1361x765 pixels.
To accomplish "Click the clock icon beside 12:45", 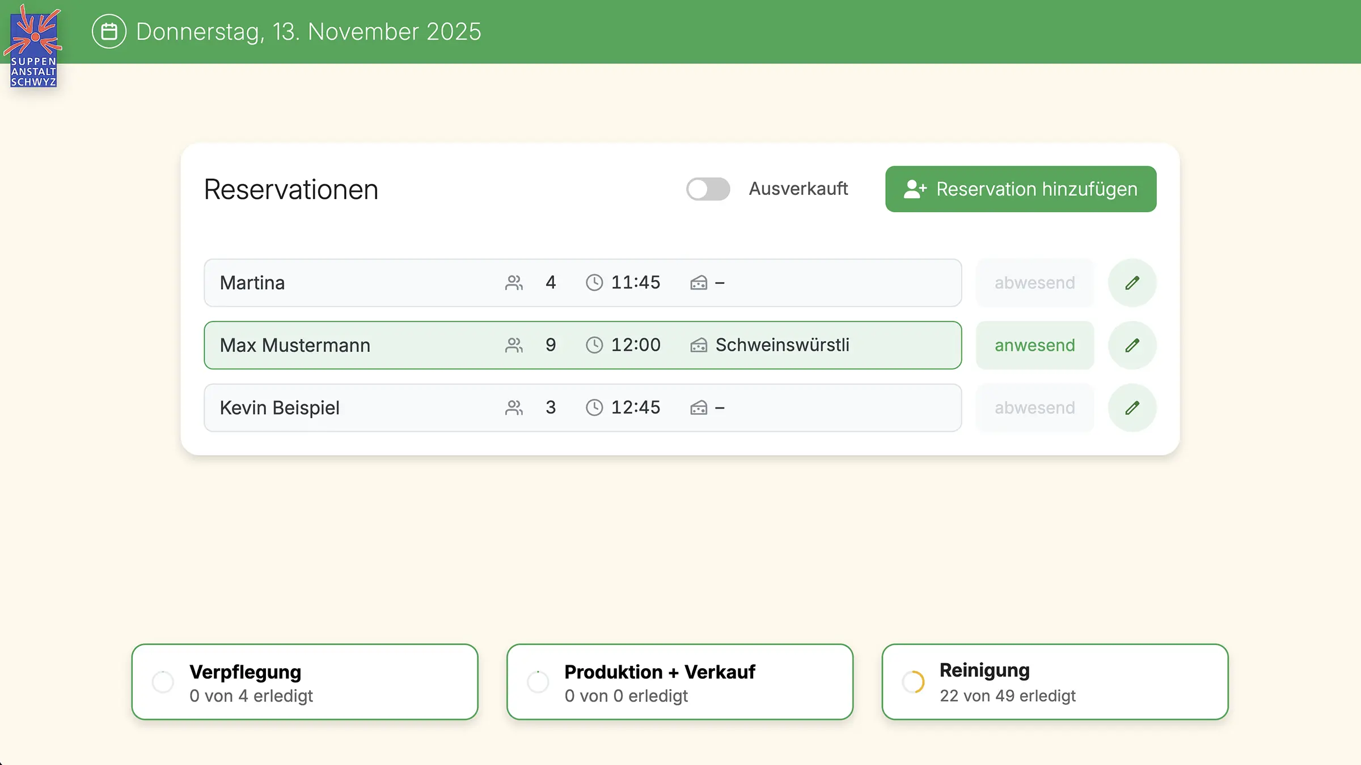I will coord(594,407).
